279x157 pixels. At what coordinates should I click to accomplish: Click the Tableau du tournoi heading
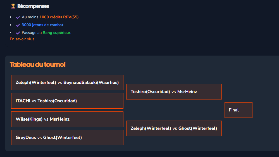[x=37, y=64]
